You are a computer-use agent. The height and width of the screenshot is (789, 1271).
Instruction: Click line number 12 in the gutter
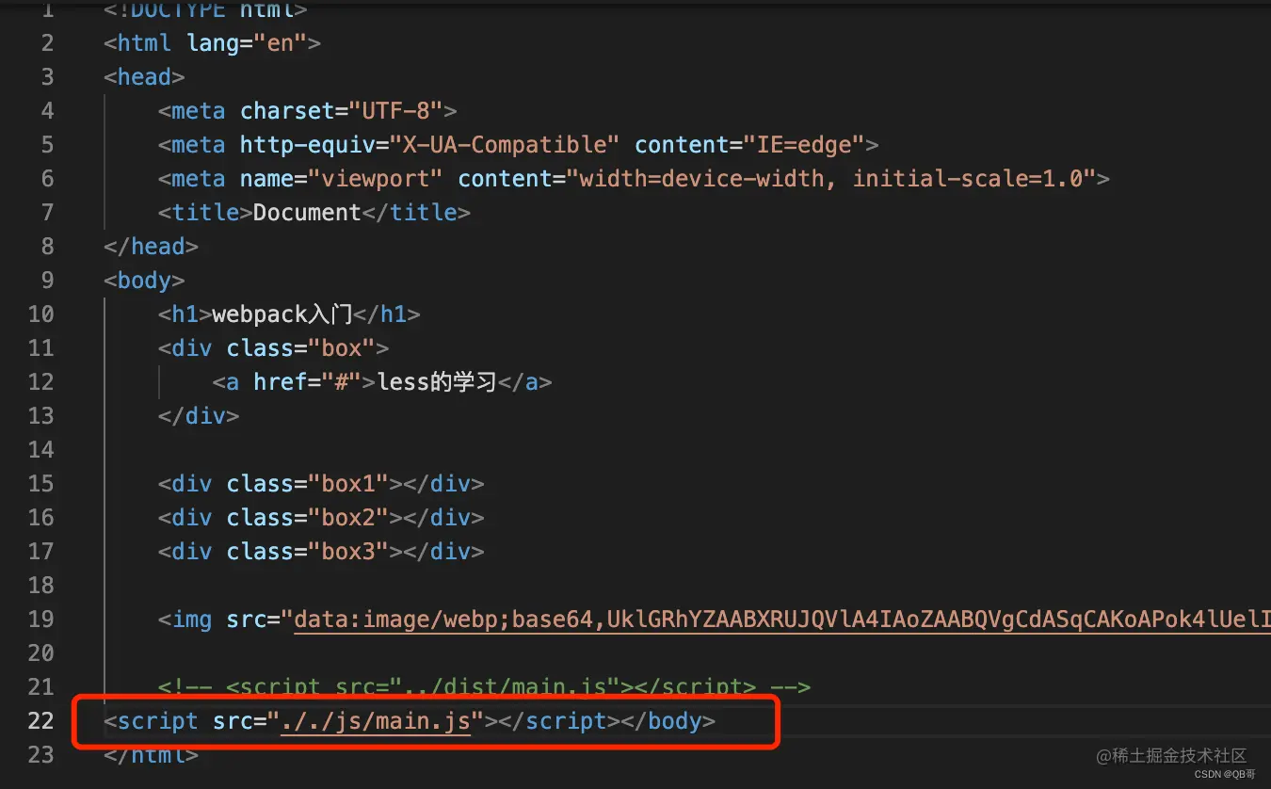coord(40,382)
